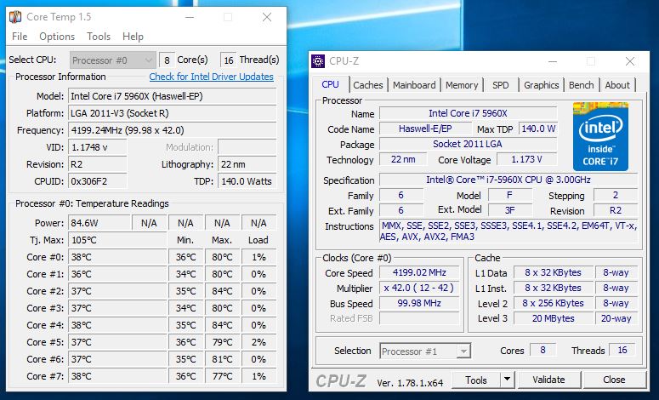659x400 pixels.
Task: Click the Cores count field showing 8 in Core Temp
Action: point(167,60)
